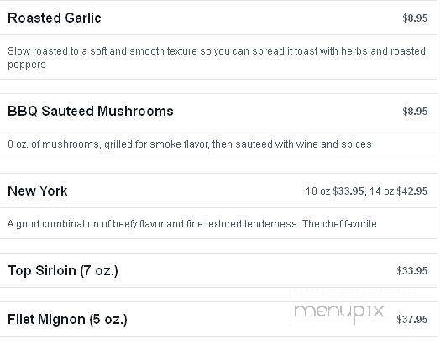Click the Filet Mignon $37.95 price
The height and width of the screenshot is (345, 440).
click(x=412, y=320)
